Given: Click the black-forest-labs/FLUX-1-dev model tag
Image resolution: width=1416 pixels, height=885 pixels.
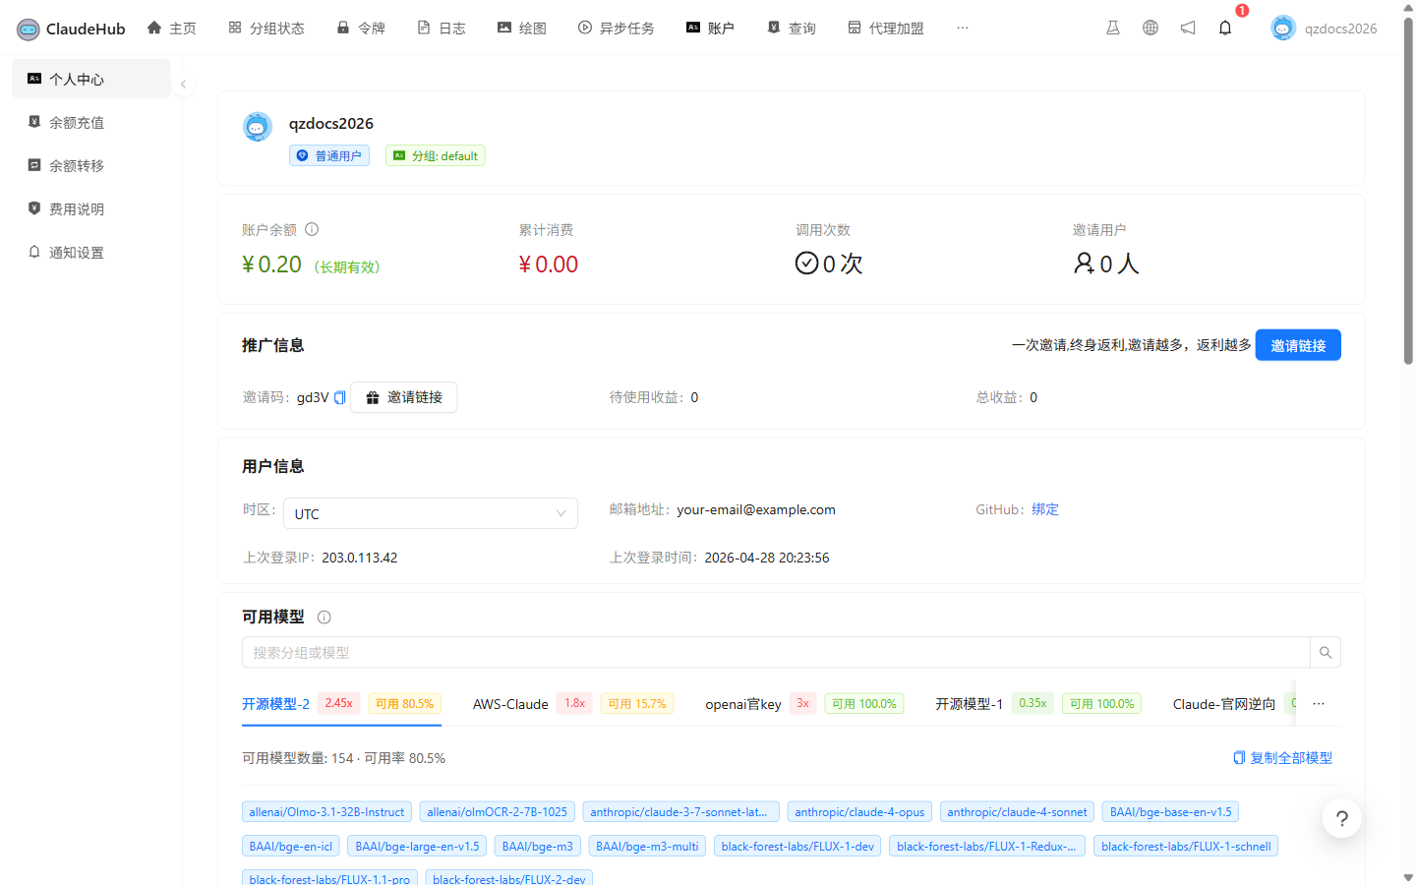Looking at the screenshot, I should [x=797, y=847].
